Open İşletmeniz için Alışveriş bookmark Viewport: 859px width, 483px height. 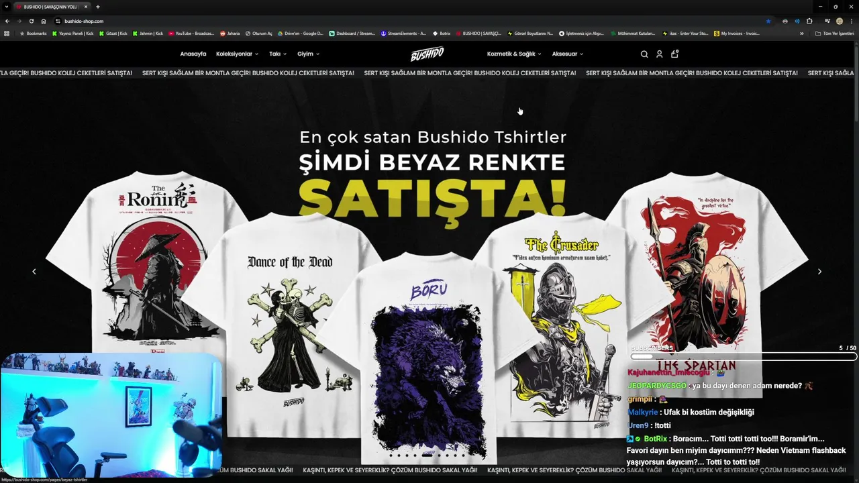click(581, 33)
